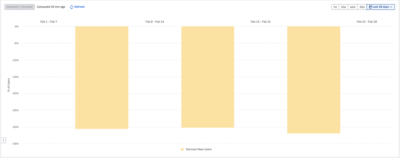Choose the 60d time range

pyautogui.click(x=353, y=7)
